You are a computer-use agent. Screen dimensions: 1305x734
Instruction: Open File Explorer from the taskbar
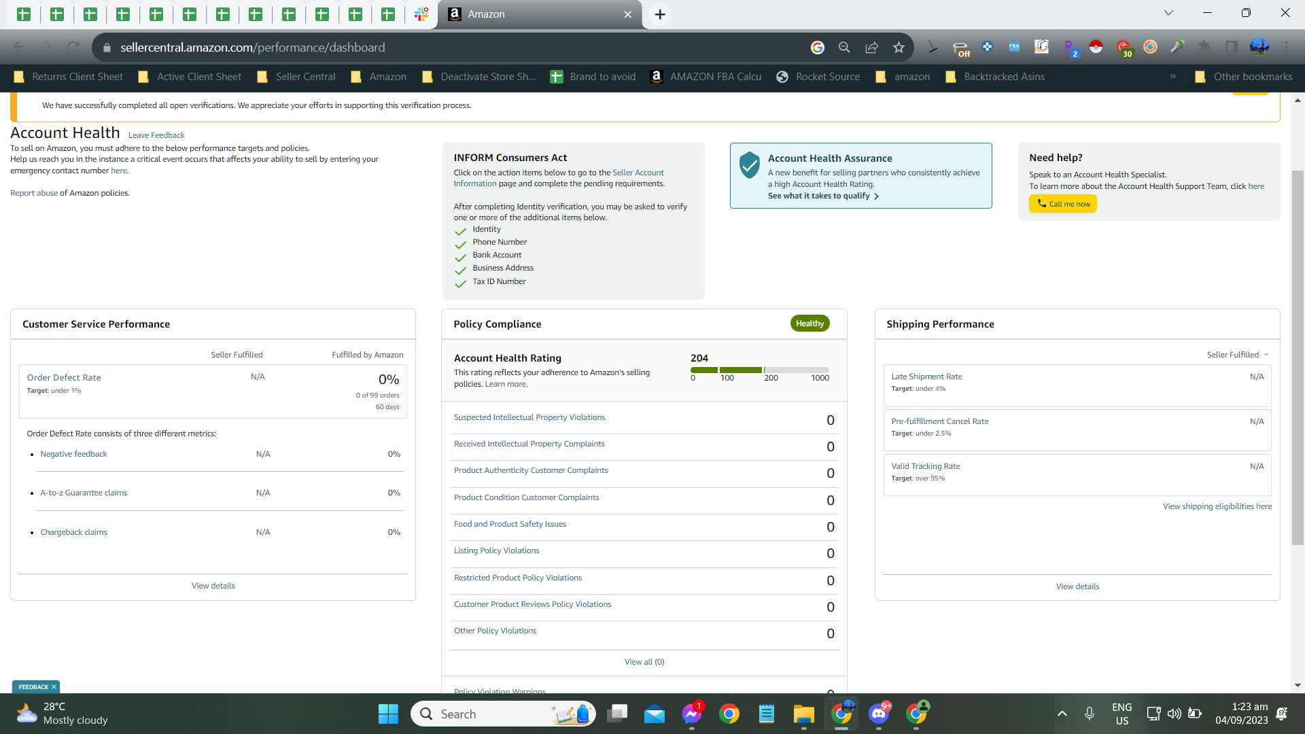click(x=803, y=714)
